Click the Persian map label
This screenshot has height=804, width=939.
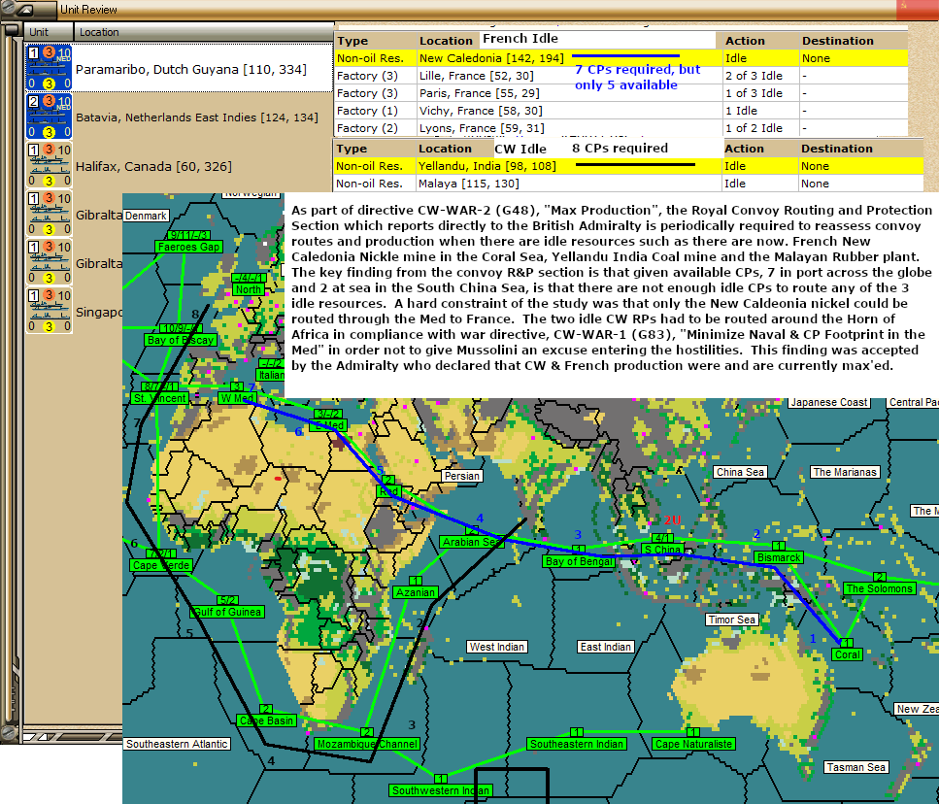click(x=461, y=476)
